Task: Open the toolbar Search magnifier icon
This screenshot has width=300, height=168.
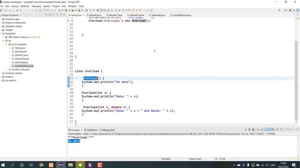Action: 279,10
